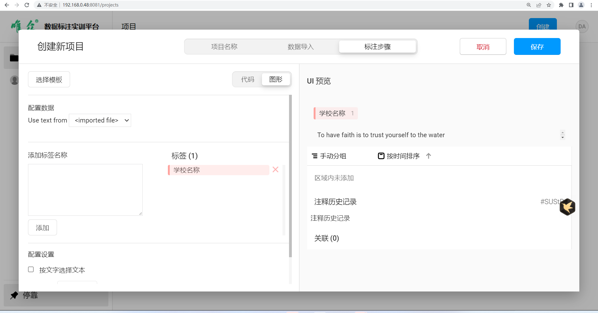Open the imported file dropdown
Image resolution: width=598 pixels, height=313 pixels.
(x=100, y=120)
